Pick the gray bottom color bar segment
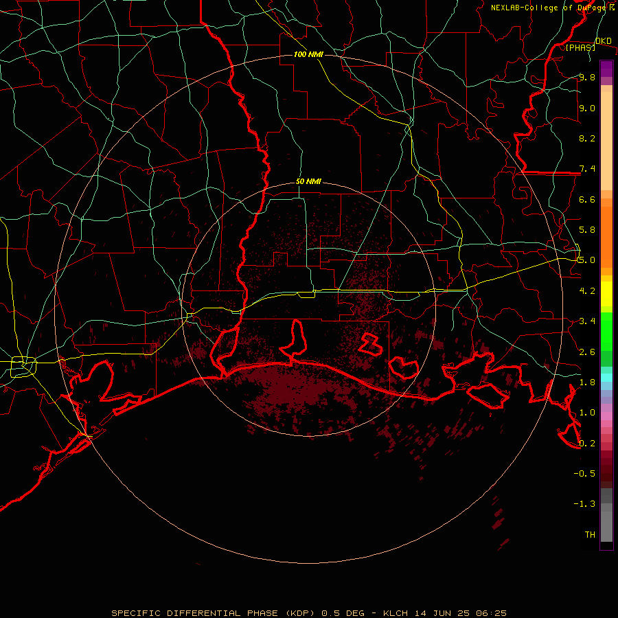618x618 pixels. click(x=606, y=527)
